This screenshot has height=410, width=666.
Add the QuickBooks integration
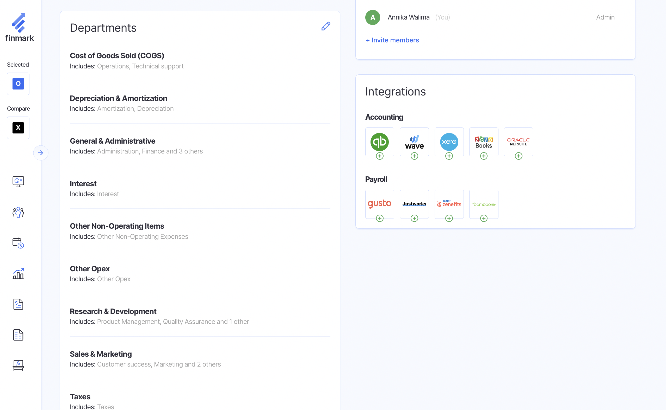click(380, 156)
